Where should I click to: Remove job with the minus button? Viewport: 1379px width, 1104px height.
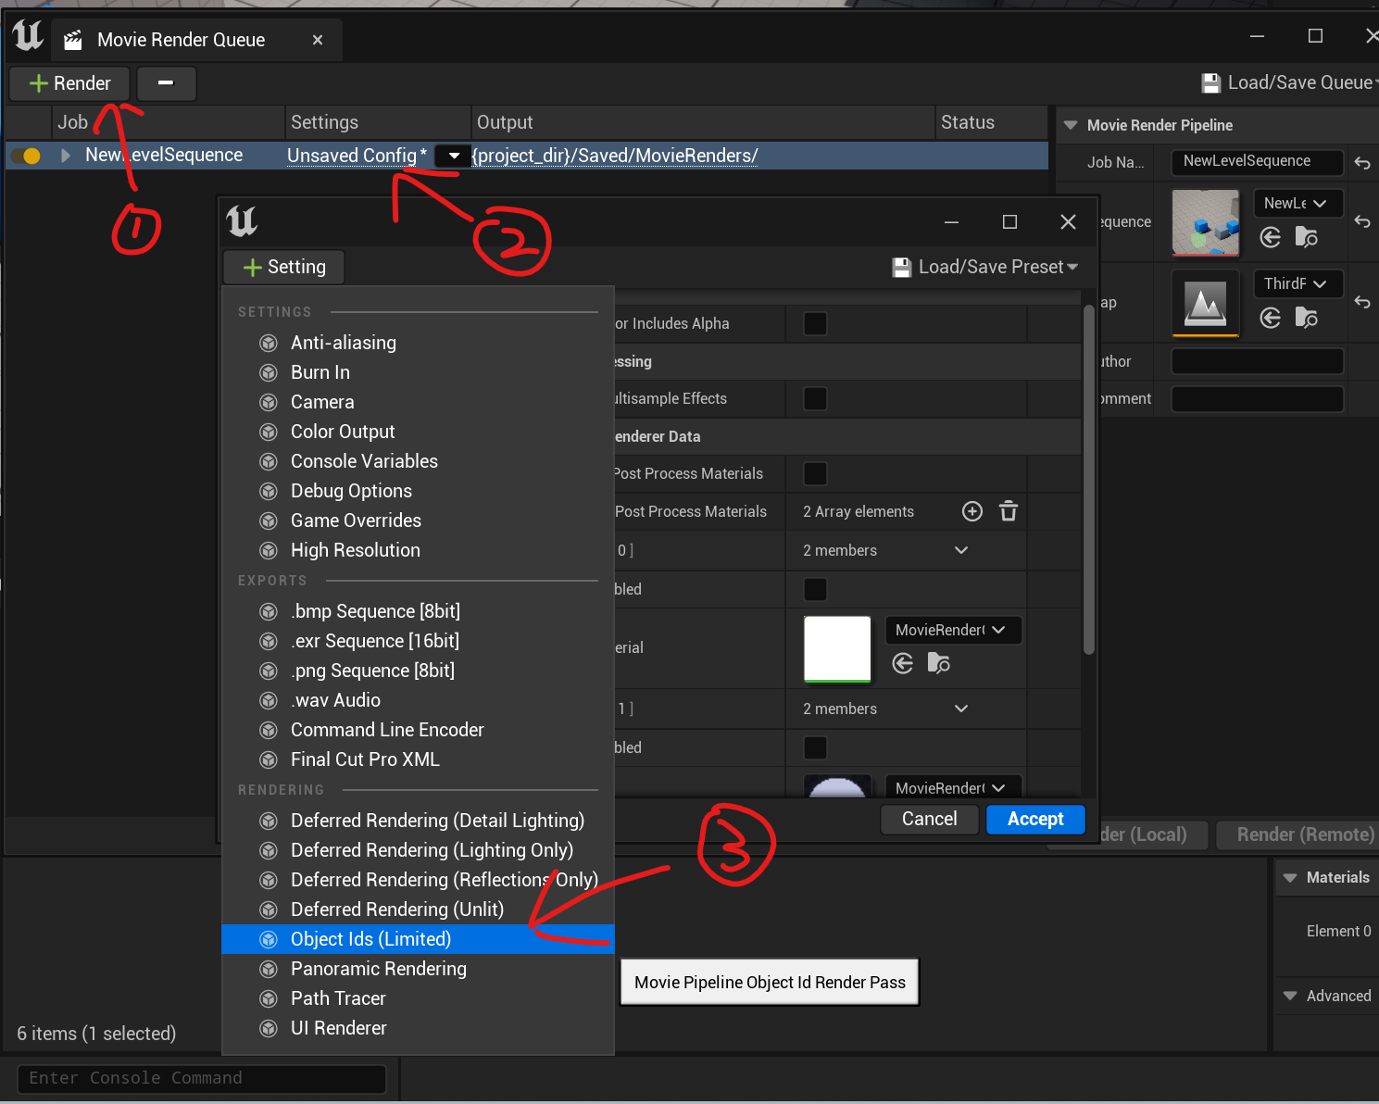coord(166,83)
